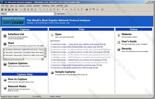The image size is (155, 99).
Task: Select the Microsoft NPF_{C5180853 interface row
Action: pos(24,52)
